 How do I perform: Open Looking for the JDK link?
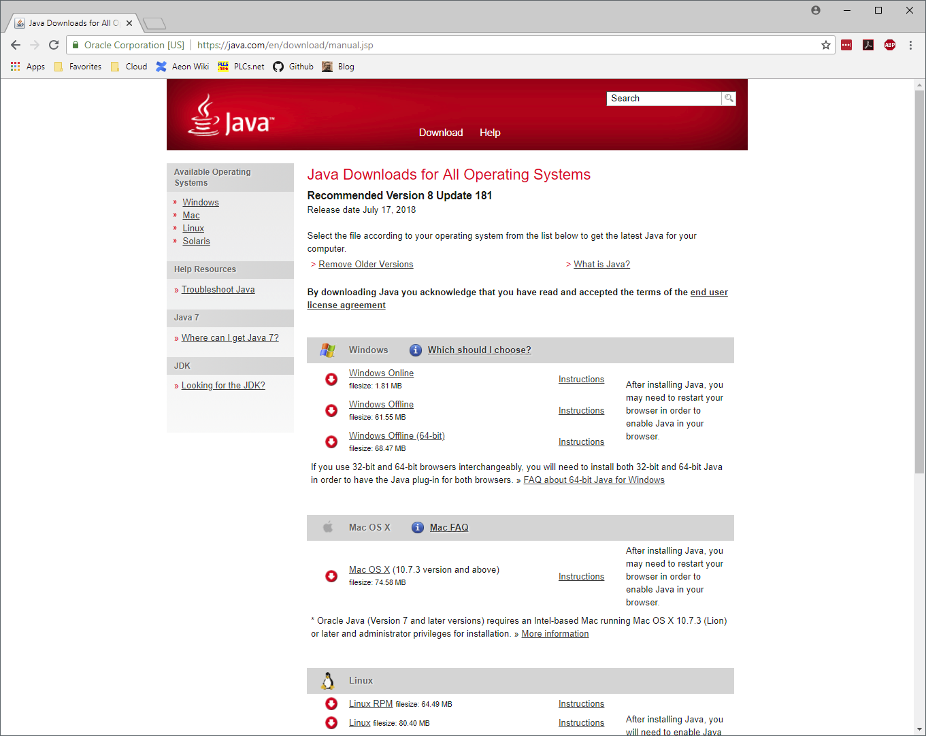coord(223,386)
